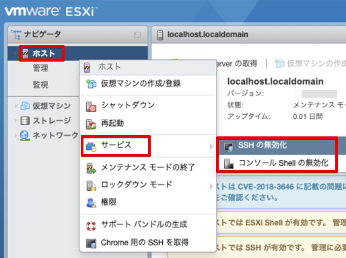Open the ロックダウン モード submenu arrow
This screenshot has height=258, width=346.
[x=211, y=186]
